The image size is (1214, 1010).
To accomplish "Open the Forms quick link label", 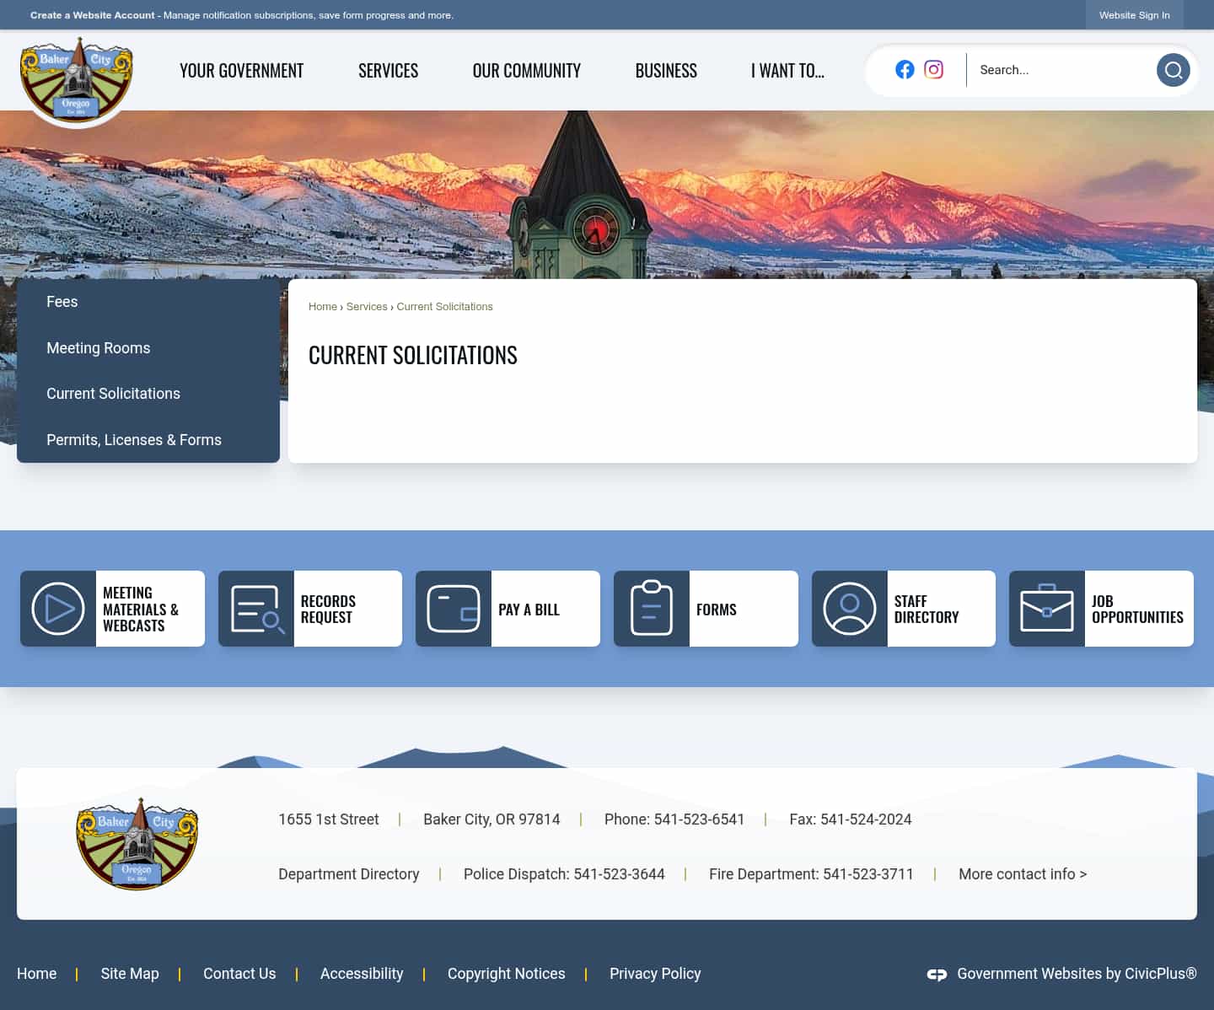I will click(x=717, y=610).
